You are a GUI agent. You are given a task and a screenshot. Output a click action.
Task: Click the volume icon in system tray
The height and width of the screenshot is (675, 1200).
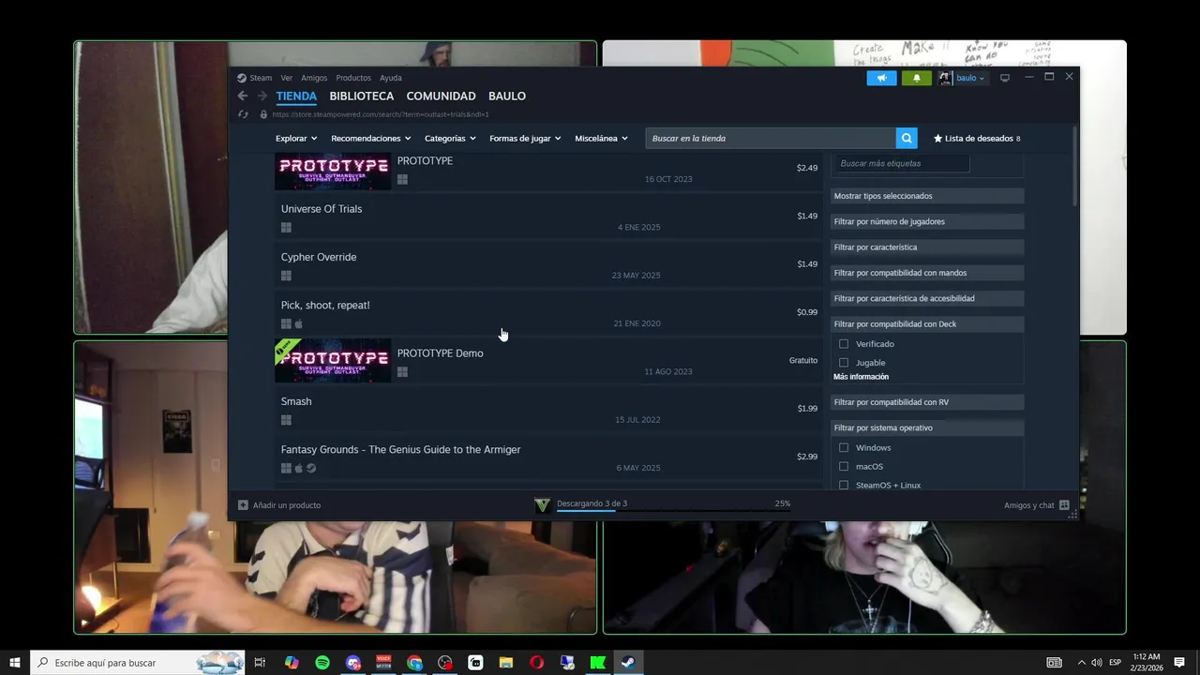click(x=1096, y=663)
